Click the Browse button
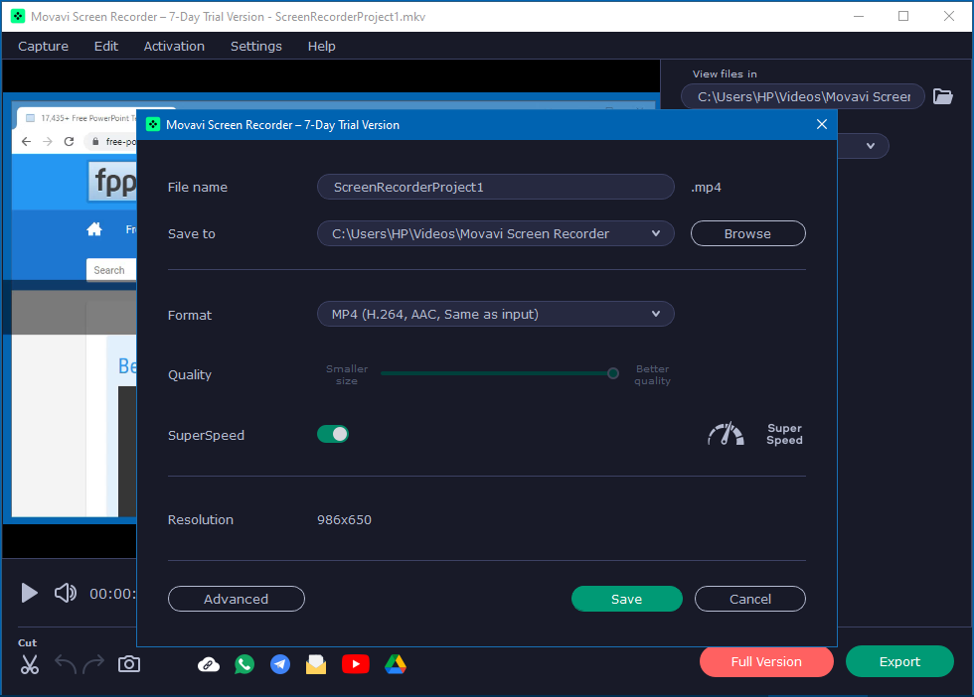Image resolution: width=974 pixels, height=697 pixels. [747, 233]
